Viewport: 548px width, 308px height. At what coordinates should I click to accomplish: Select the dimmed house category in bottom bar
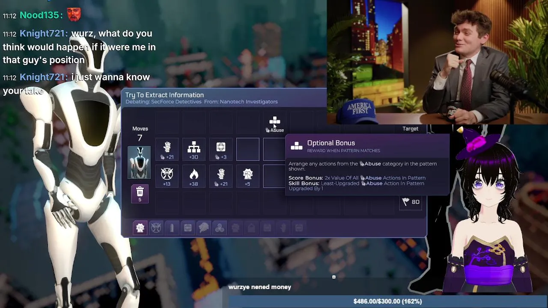251,228
